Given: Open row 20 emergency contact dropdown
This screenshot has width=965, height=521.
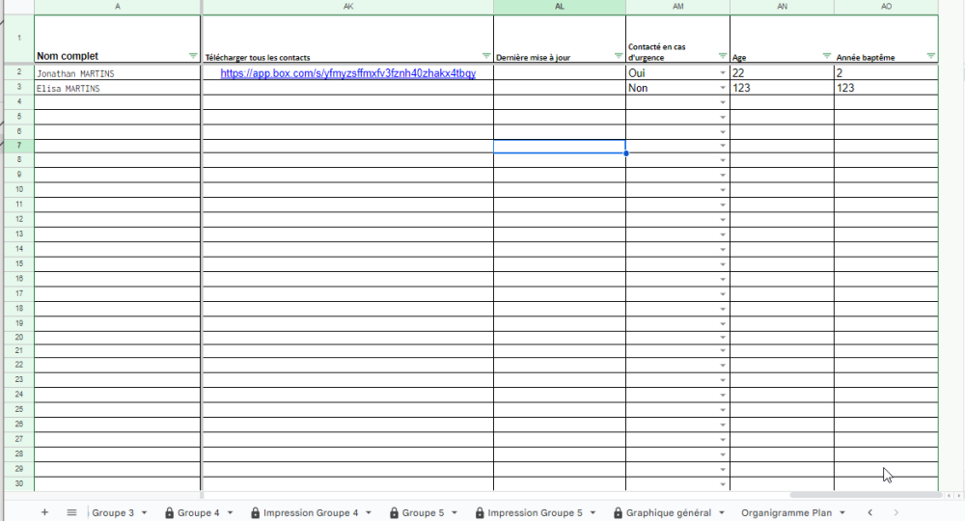Looking at the screenshot, I should [x=723, y=339].
